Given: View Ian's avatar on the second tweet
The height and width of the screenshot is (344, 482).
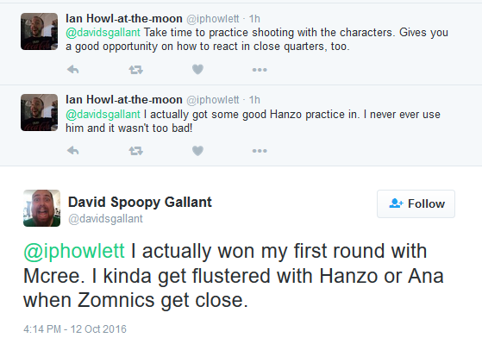Looking at the screenshot, I should [39, 113].
